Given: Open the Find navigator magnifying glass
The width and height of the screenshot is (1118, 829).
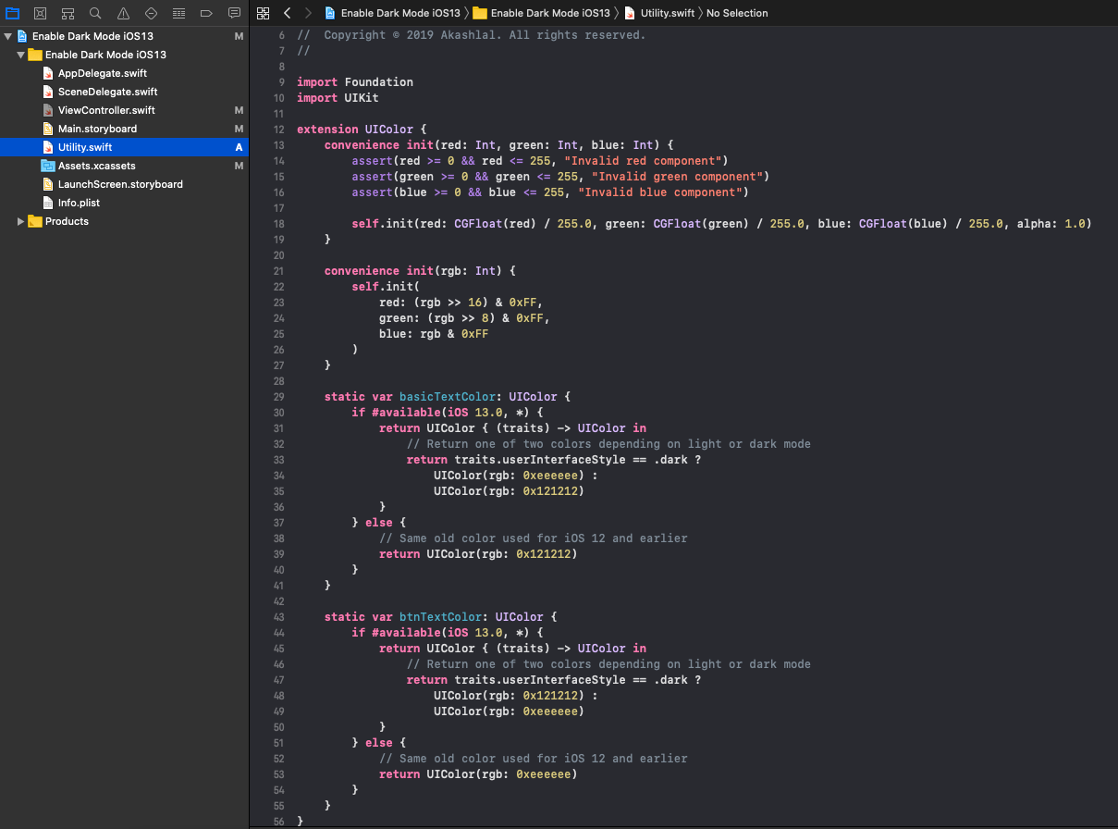Looking at the screenshot, I should coord(94,13).
